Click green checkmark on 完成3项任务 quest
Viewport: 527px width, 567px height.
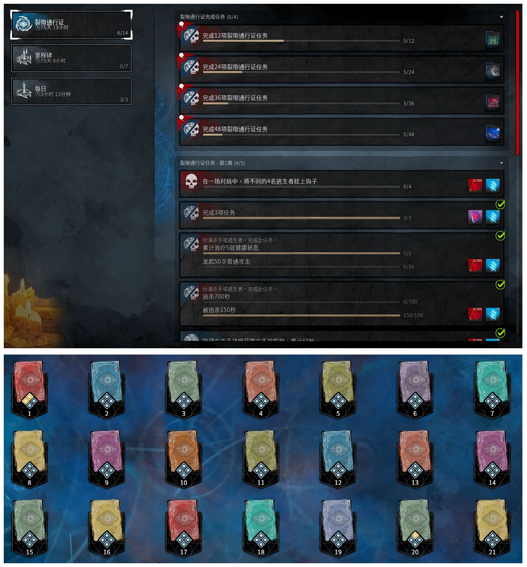coord(500,204)
